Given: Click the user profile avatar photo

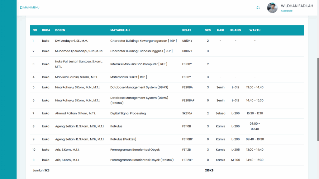Looking at the screenshot, I should 272,8.
